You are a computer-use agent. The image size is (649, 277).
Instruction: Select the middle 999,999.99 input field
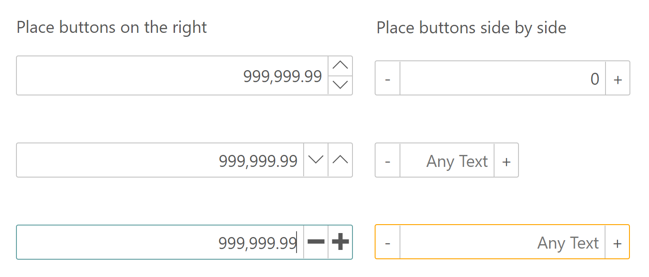tap(178, 160)
